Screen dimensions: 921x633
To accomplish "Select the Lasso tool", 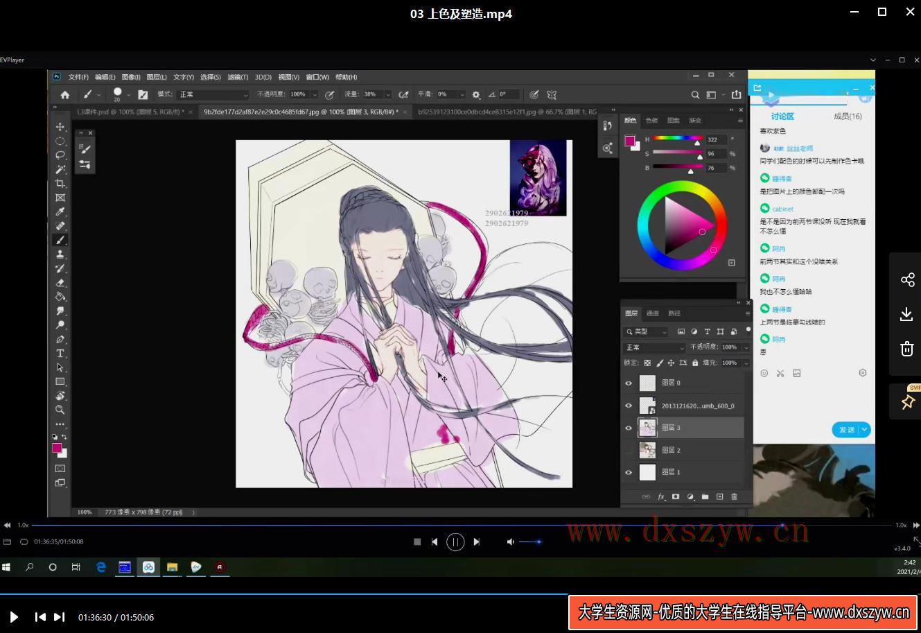I will coord(60,155).
